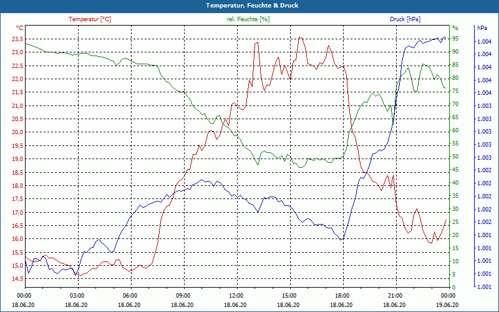This screenshot has width=499, height=312.
Task: Click the green '90' humidity axis tick
Action: click(x=455, y=52)
